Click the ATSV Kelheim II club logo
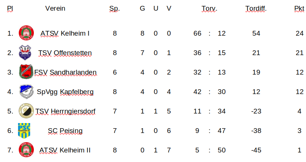 point(26,150)
